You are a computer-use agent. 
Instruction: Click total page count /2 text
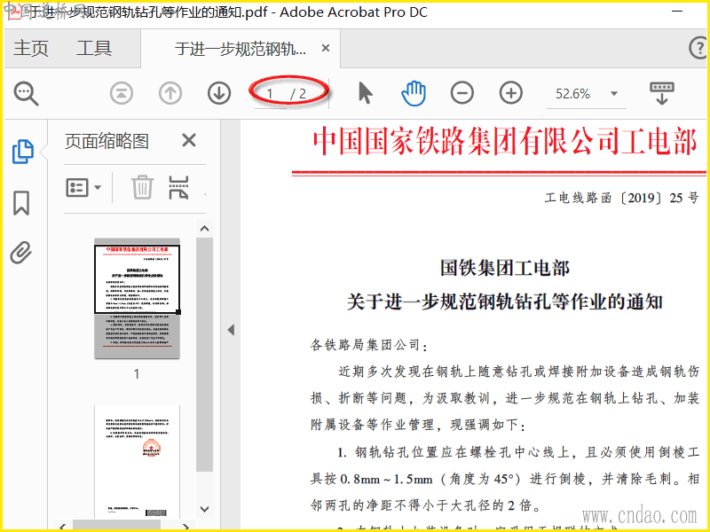[299, 94]
